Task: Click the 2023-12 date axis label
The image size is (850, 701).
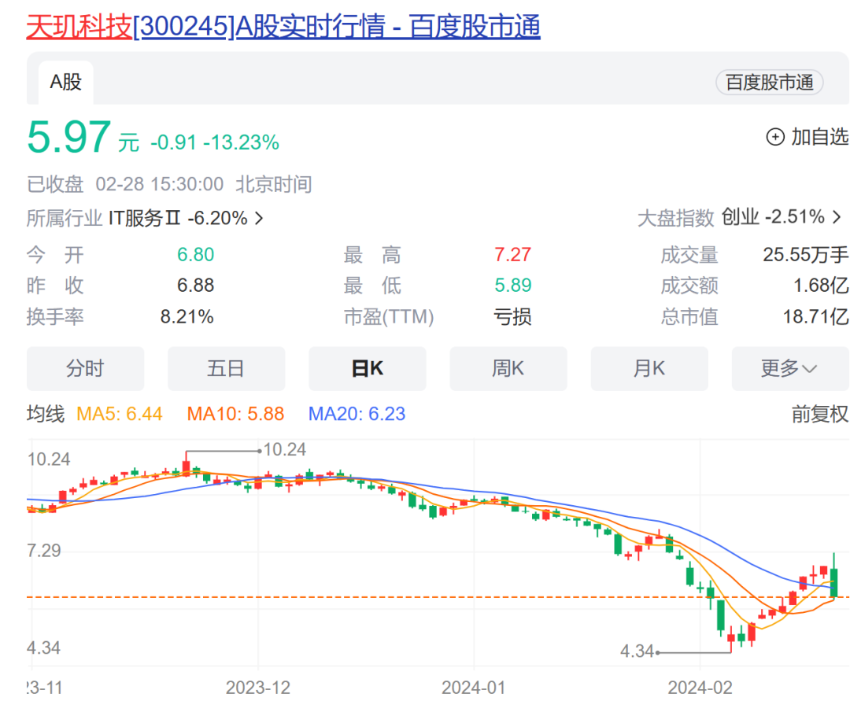Action: point(258,688)
